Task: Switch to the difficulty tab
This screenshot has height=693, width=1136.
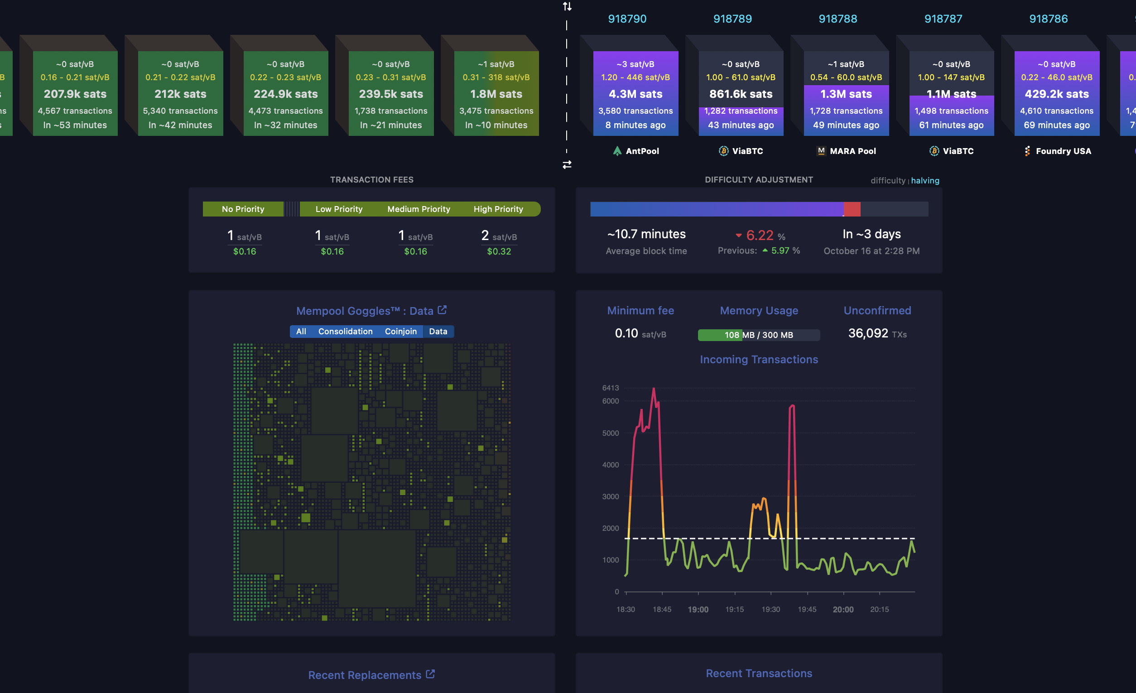Action: (887, 181)
